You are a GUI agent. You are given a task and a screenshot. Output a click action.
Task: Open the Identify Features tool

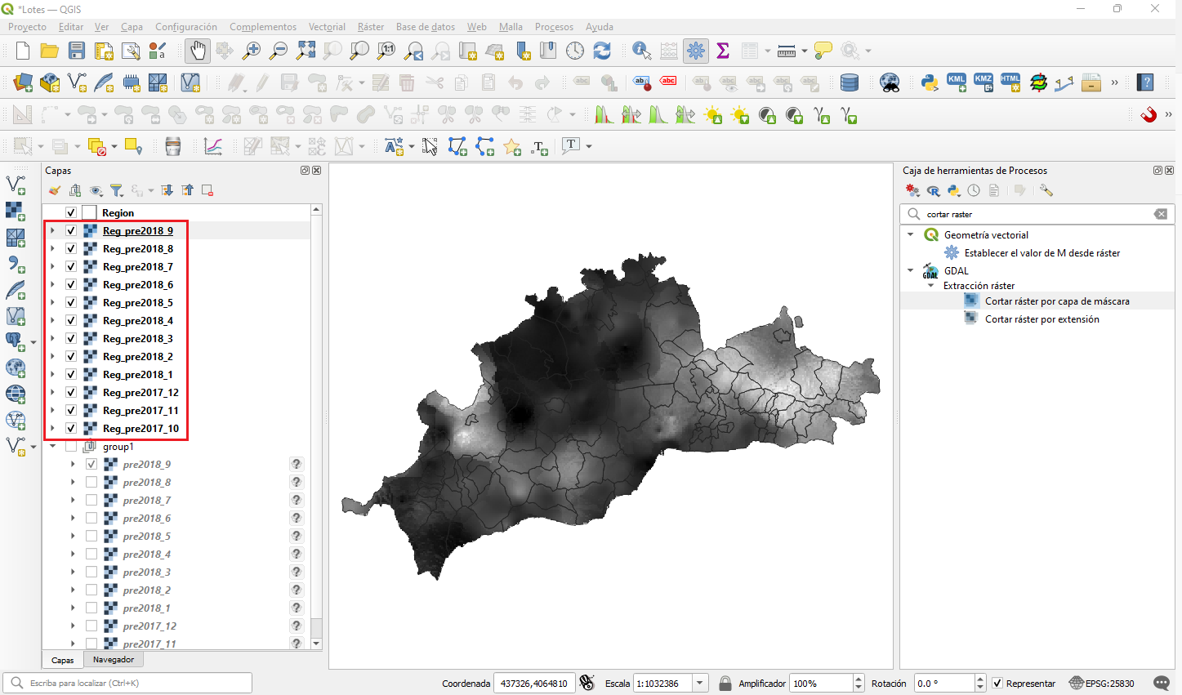642,51
